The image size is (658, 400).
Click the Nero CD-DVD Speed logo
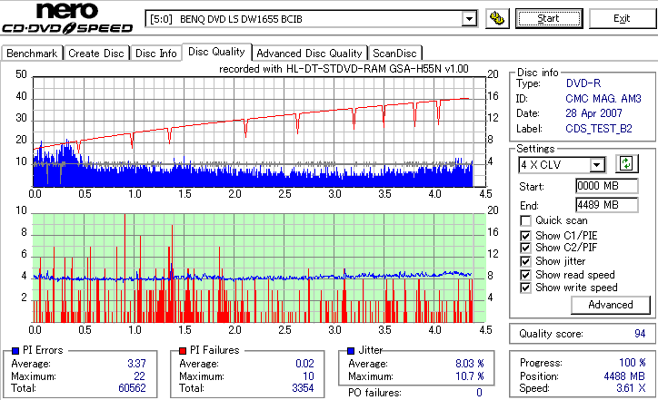pyautogui.click(x=67, y=17)
